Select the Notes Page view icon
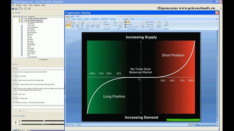This screenshot has height=131, width=234. coord(78,24)
